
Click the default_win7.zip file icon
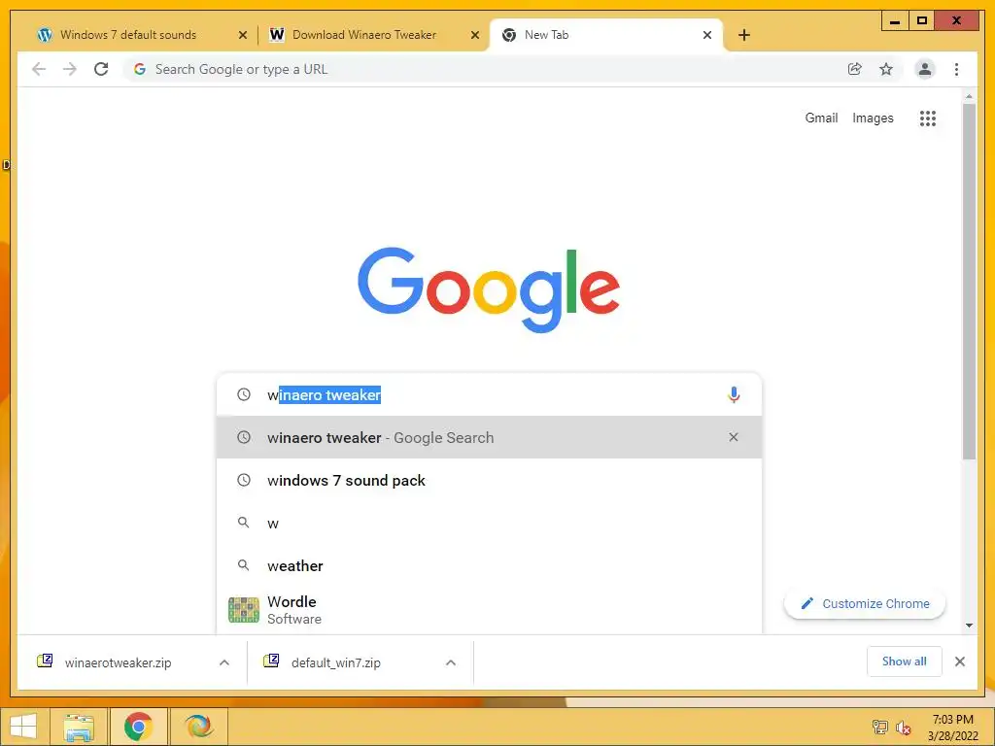coord(271,661)
